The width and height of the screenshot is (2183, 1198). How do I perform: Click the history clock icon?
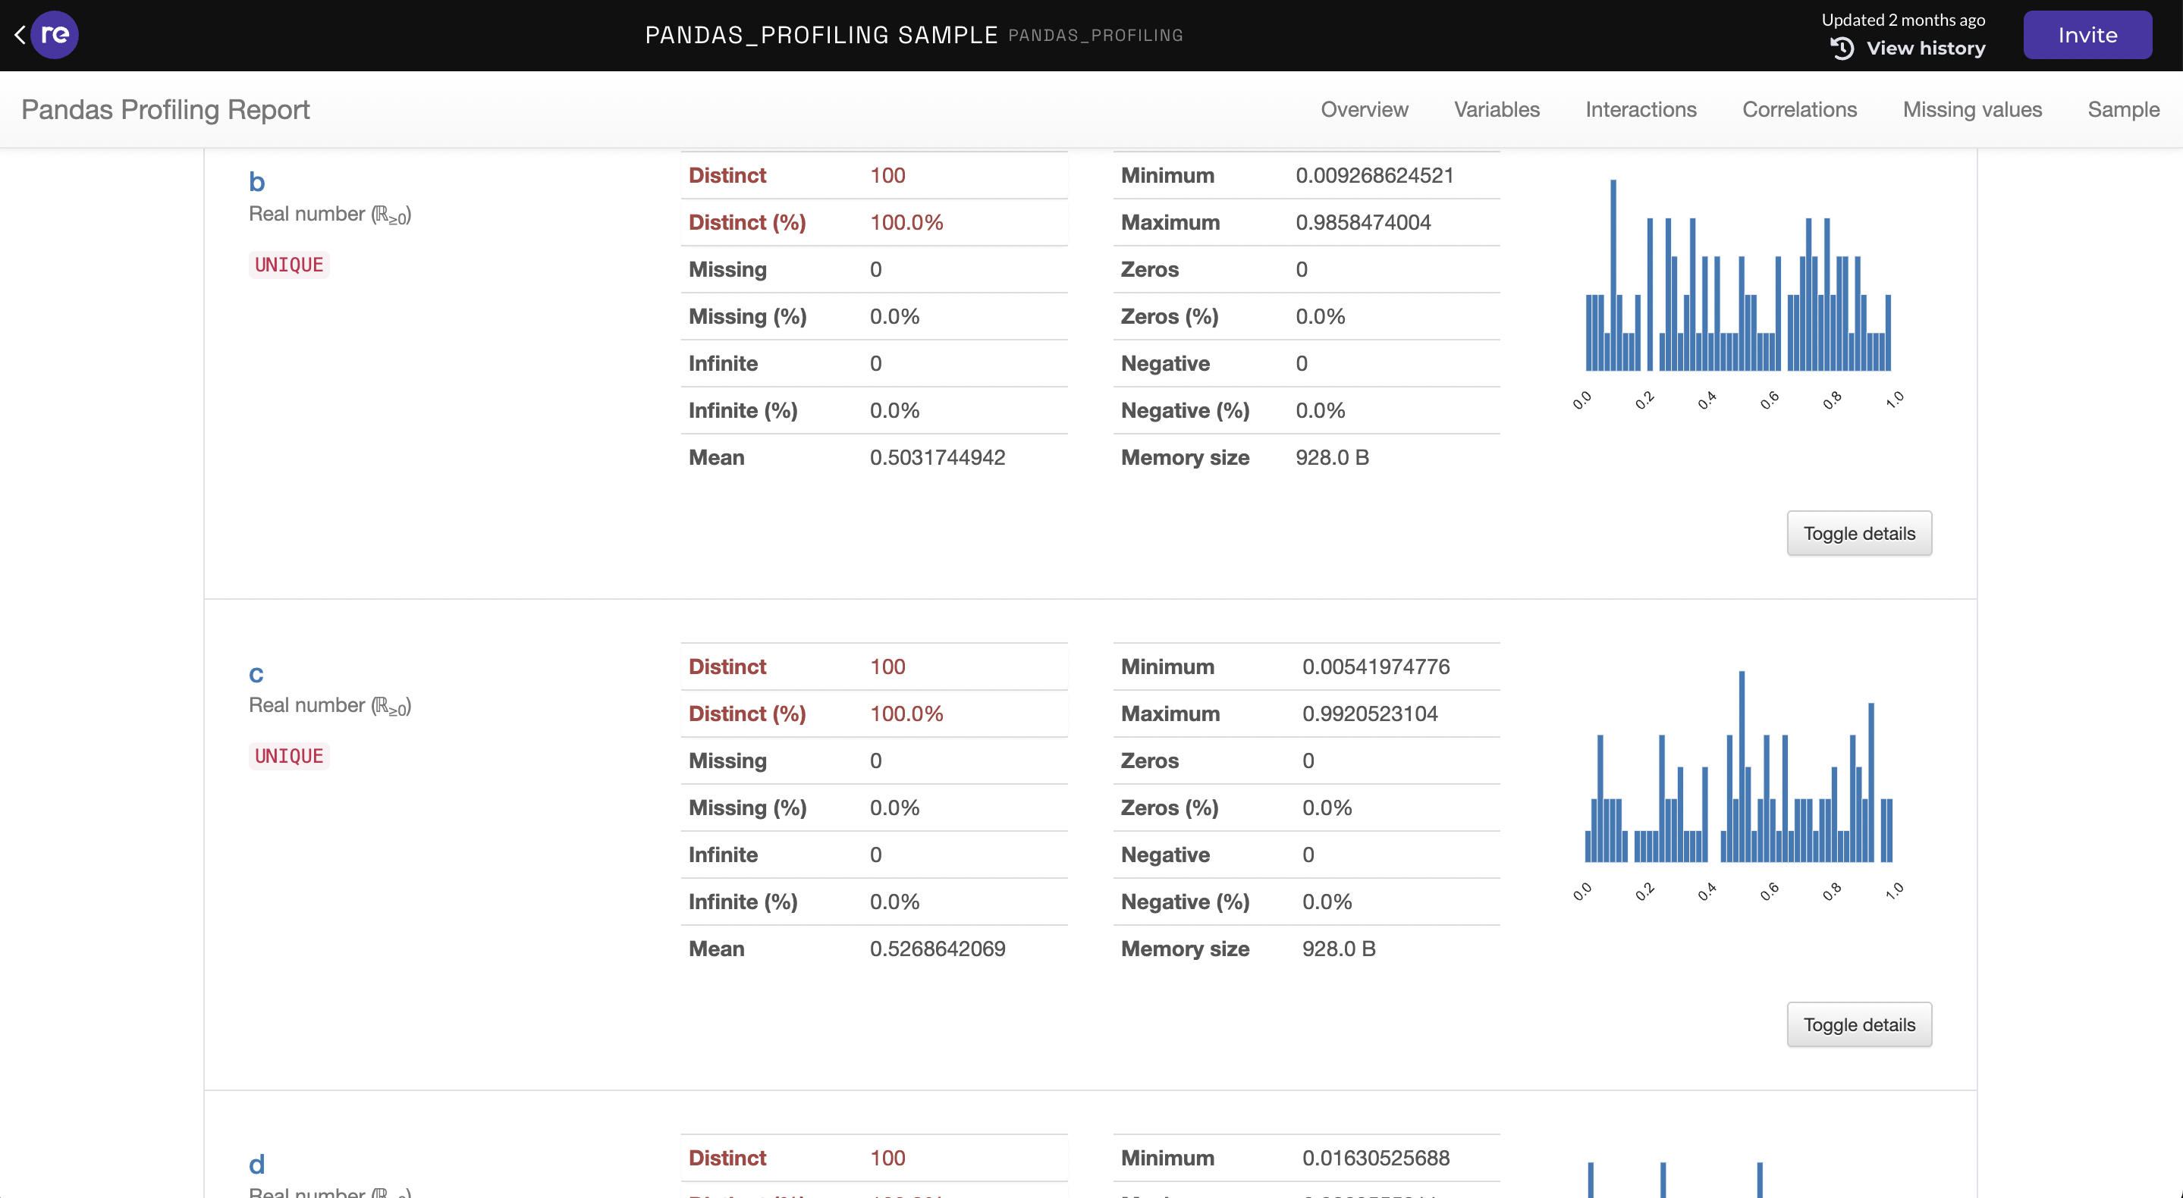point(1841,49)
